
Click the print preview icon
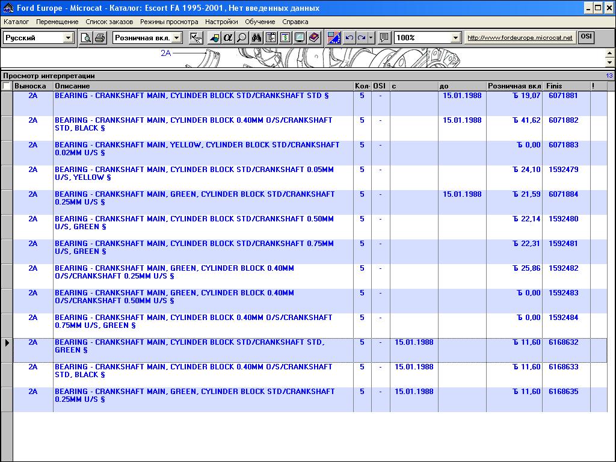(86, 38)
